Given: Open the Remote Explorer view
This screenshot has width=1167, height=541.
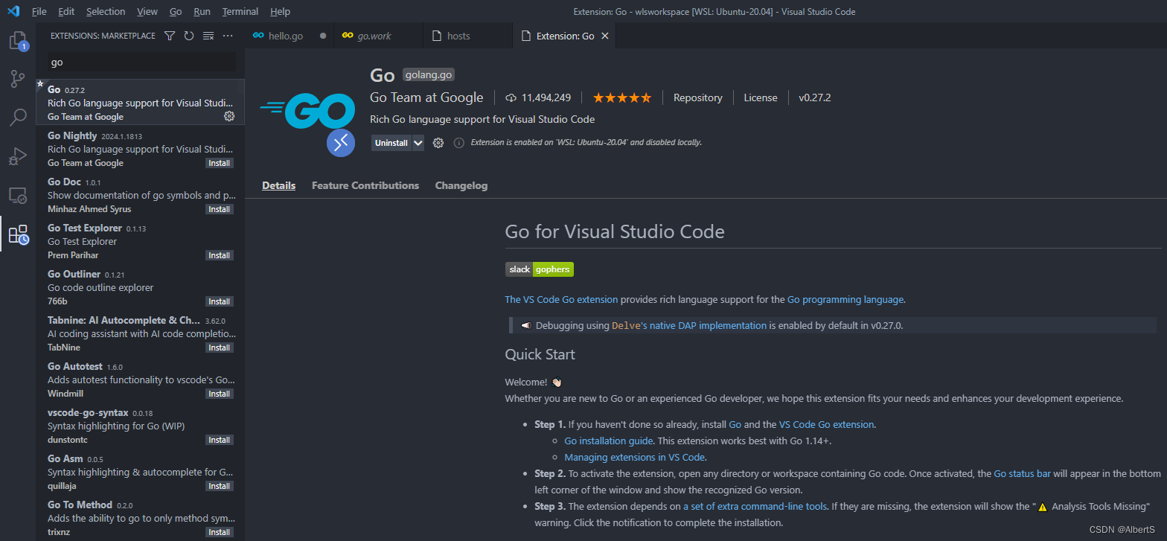Looking at the screenshot, I should (x=18, y=195).
